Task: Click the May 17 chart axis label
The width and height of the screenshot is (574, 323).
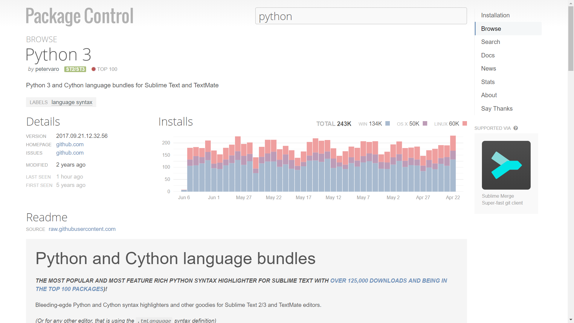Action: [x=303, y=197]
